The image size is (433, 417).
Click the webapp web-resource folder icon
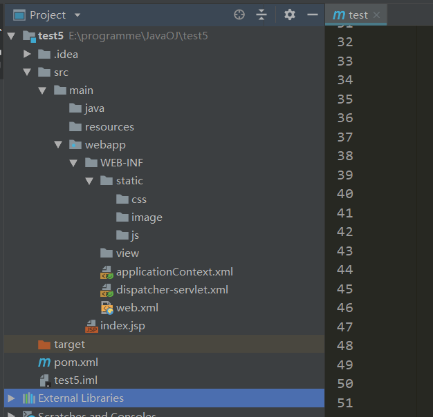75,144
